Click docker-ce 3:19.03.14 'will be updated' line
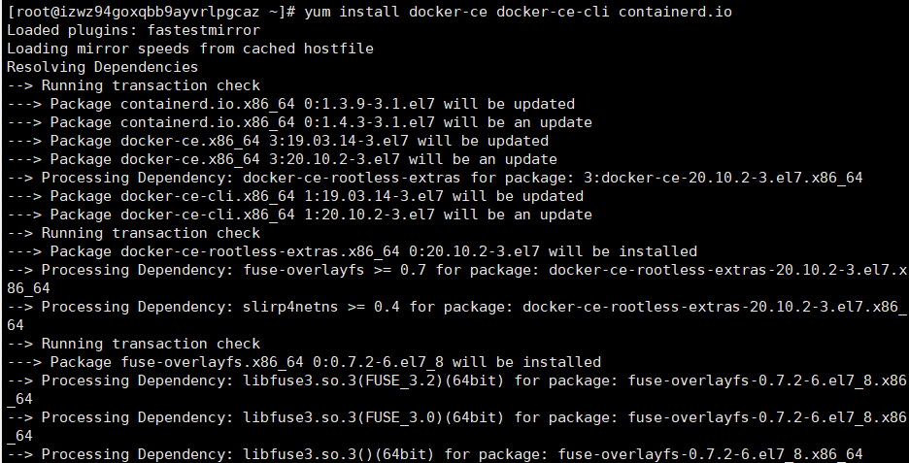Screen dimensions: 909x463 point(278,141)
